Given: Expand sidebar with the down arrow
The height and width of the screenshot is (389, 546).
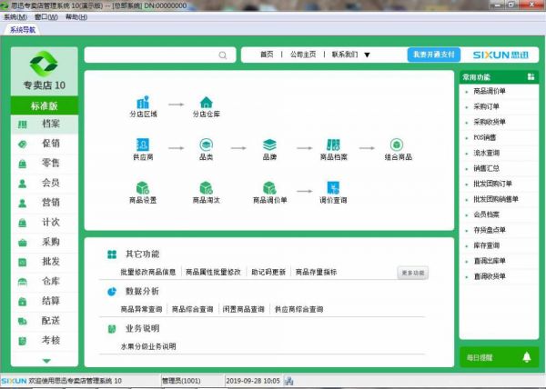Looking at the screenshot, I should coord(46,361).
